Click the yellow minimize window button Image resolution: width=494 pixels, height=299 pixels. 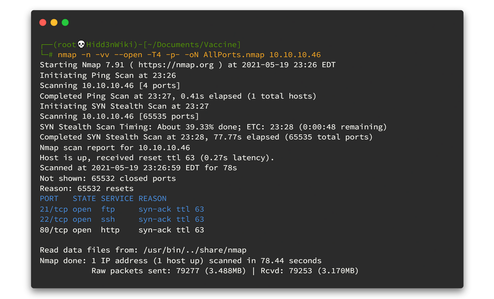coord(54,22)
